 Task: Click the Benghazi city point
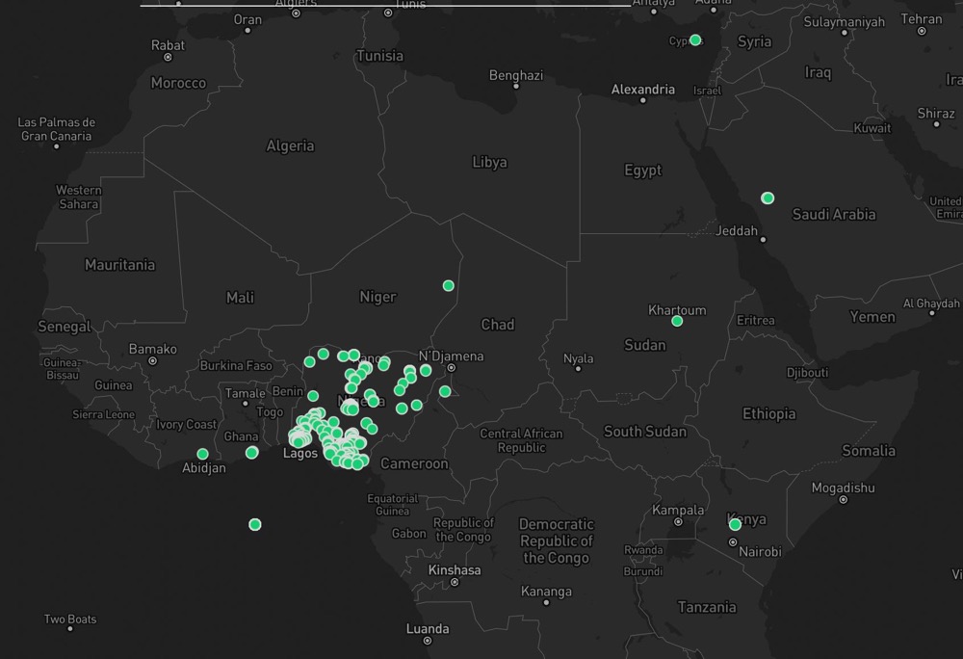[516, 86]
